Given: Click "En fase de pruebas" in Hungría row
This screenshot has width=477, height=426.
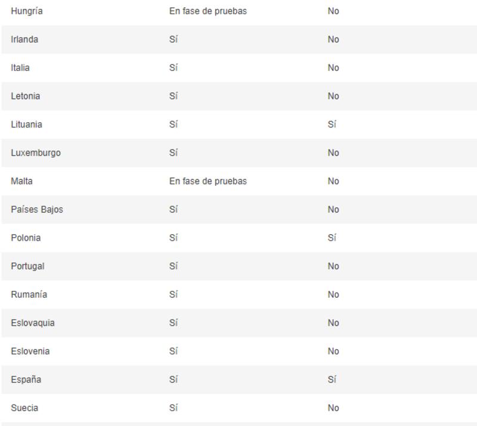Looking at the screenshot, I should [x=208, y=11].
